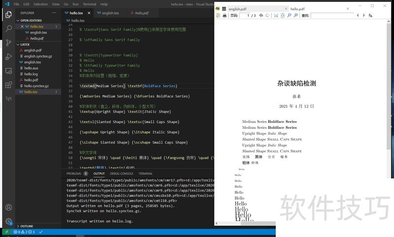This screenshot has height=237, width=394.
Task: Click the Accounts icon in activity bar
Action: pos(8,207)
